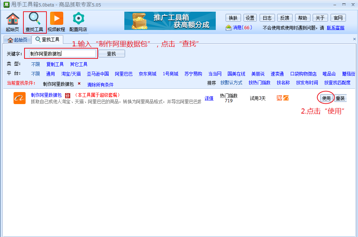Filter platform by 通用
358x237 pixels.
[x=50, y=74]
